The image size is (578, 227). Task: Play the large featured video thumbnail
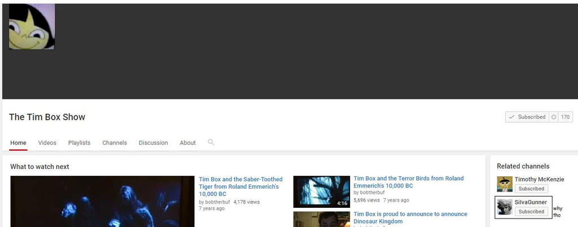(x=102, y=201)
